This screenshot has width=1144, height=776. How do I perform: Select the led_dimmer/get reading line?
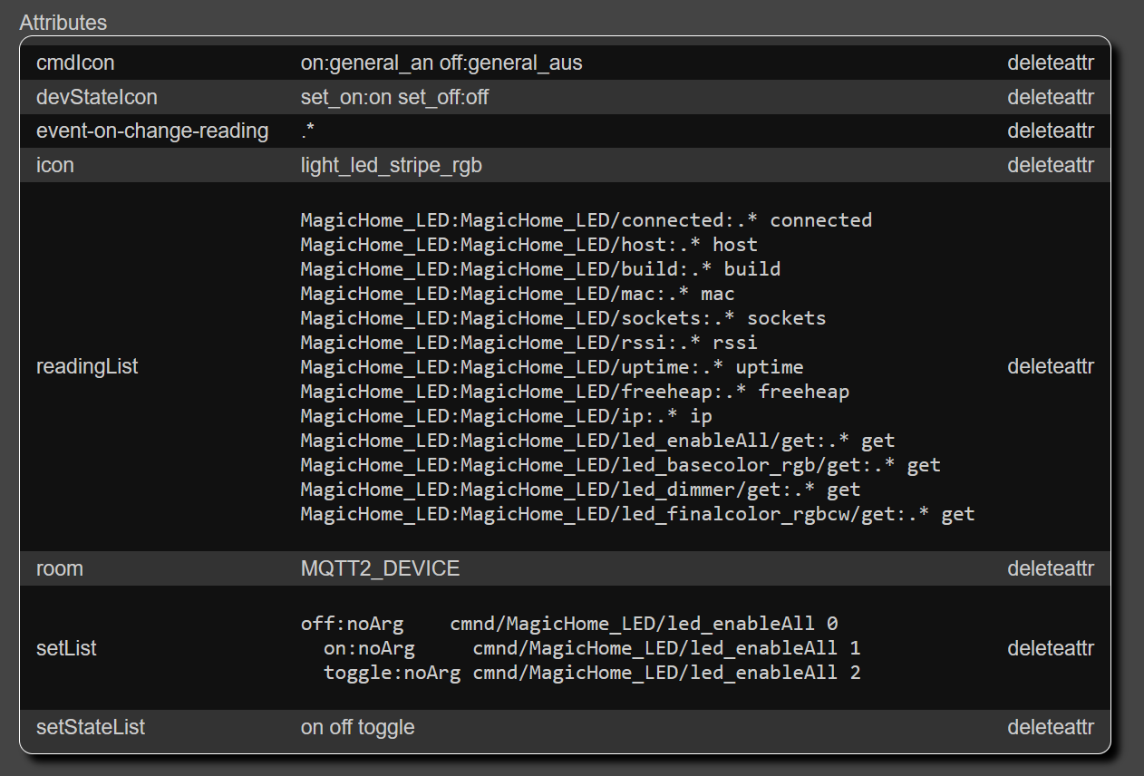(581, 490)
